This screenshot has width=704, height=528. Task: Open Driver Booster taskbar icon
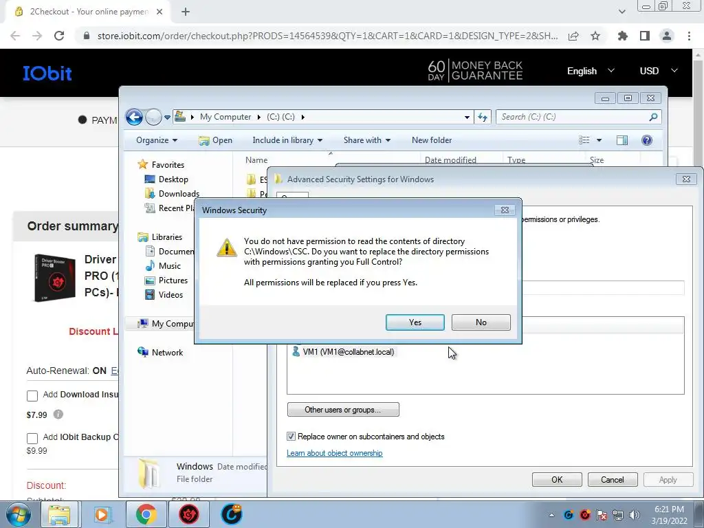pyautogui.click(x=189, y=514)
